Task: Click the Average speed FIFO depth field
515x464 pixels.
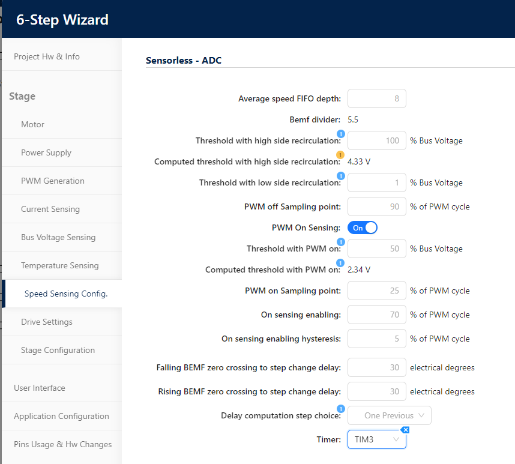Action: click(376, 98)
